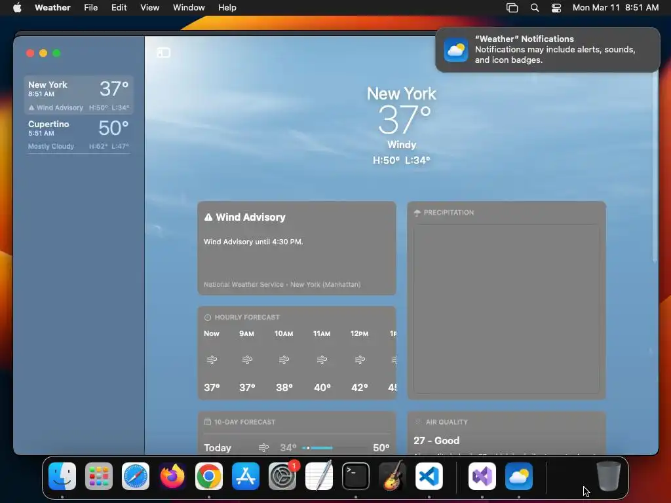Click the 40° temperature at 11AM
The height and width of the screenshot is (503, 671).
(322, 388)
